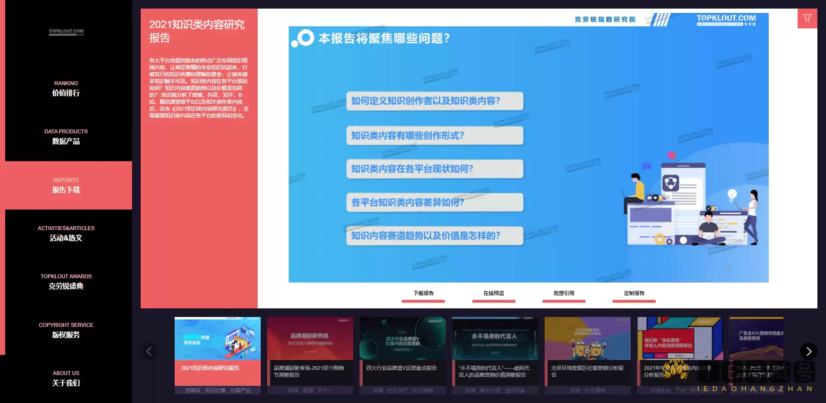
Task: Request a custom report via 定制报告
Action: pyautogui.click(x=634, y=293)
